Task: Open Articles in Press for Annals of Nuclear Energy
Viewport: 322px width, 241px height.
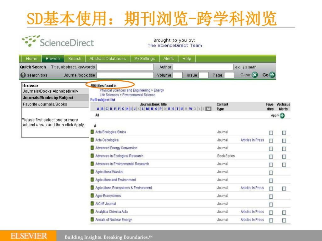Action: (252, 220)
